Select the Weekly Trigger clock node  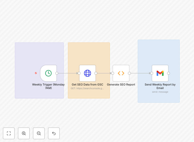[x=48, y=73]
